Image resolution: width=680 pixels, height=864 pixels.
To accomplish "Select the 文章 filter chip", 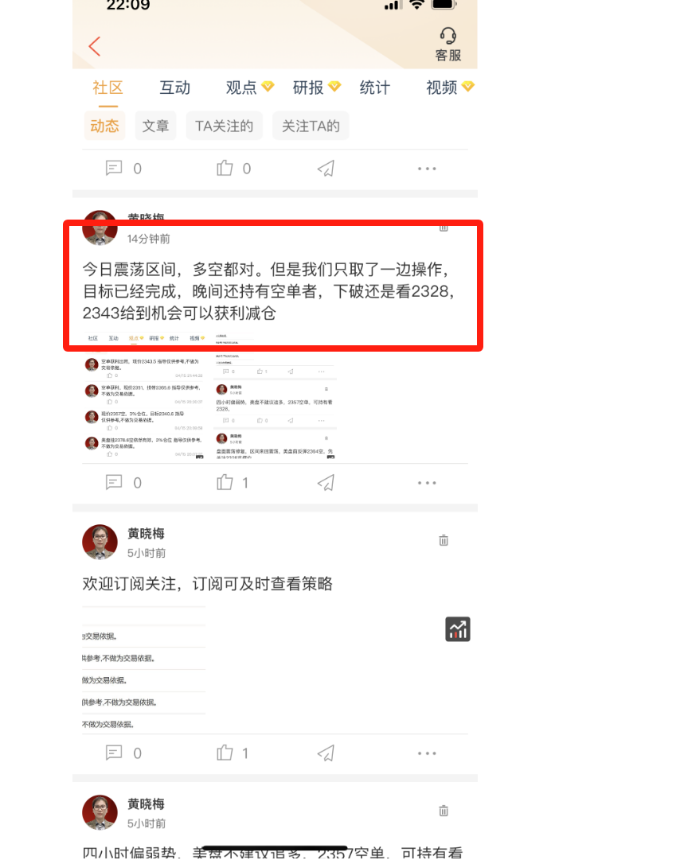I will (x=155, y=126).
